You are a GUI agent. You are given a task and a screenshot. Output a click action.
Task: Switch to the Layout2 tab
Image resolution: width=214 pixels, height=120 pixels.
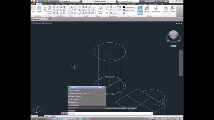pos(53,116)
